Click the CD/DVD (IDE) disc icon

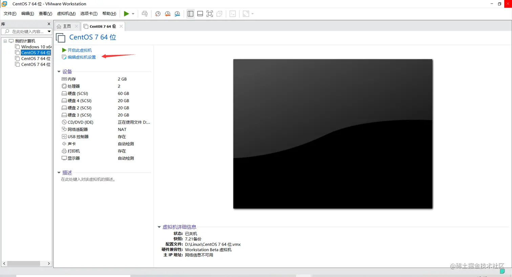64,122
